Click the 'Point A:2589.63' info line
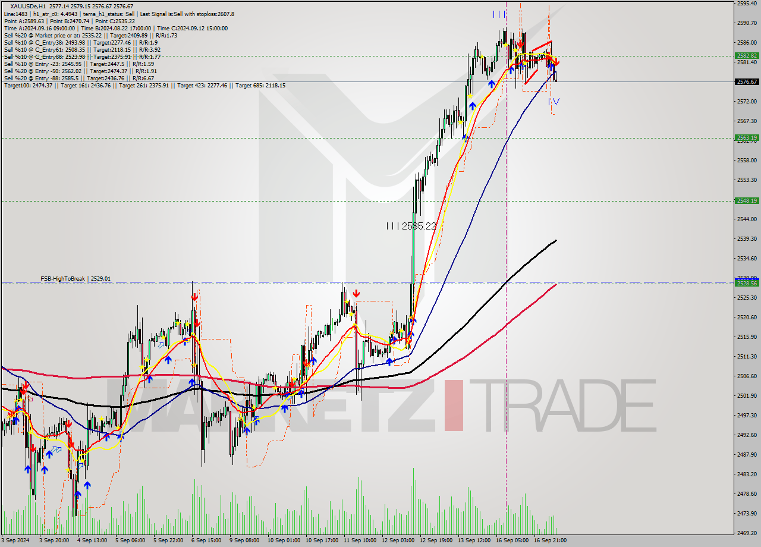The height and width of the screenshot is (547, 761). click(x=68, y=21)
